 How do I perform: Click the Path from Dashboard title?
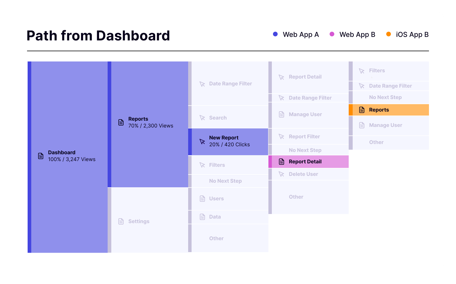coord(98,36)
